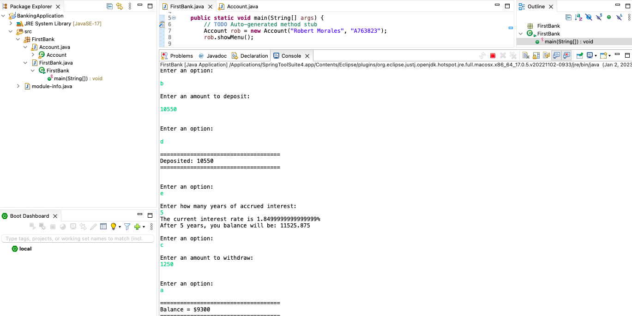Collapse All in the Outline view
This screenshot has width=632, height=316.
click(x=569, y=17)
